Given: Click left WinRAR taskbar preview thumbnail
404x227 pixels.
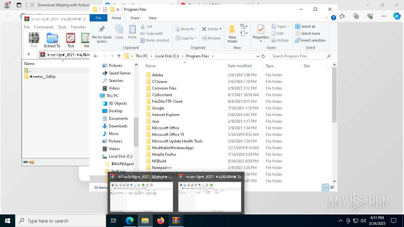Looking at the screenshot, I should [x=141, y=197].
